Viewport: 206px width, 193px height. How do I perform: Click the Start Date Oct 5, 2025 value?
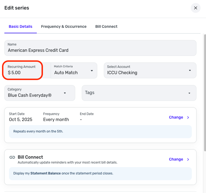21,119
